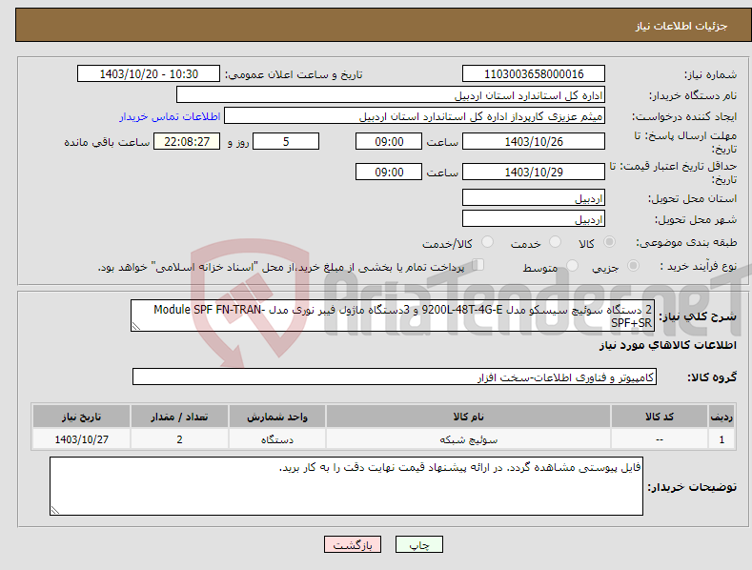Viewport: 752px width, 570px height.
Task: Click the شماره نیاز field 1103003658000016
Action: tap(534, 74)
